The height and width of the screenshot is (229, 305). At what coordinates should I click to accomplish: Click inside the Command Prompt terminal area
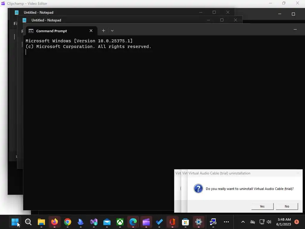[x=164, y=123]
